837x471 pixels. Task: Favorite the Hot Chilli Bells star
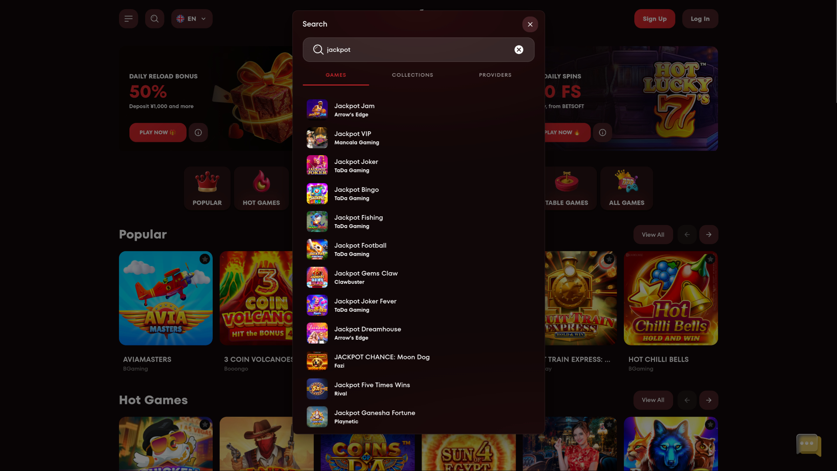710,259
